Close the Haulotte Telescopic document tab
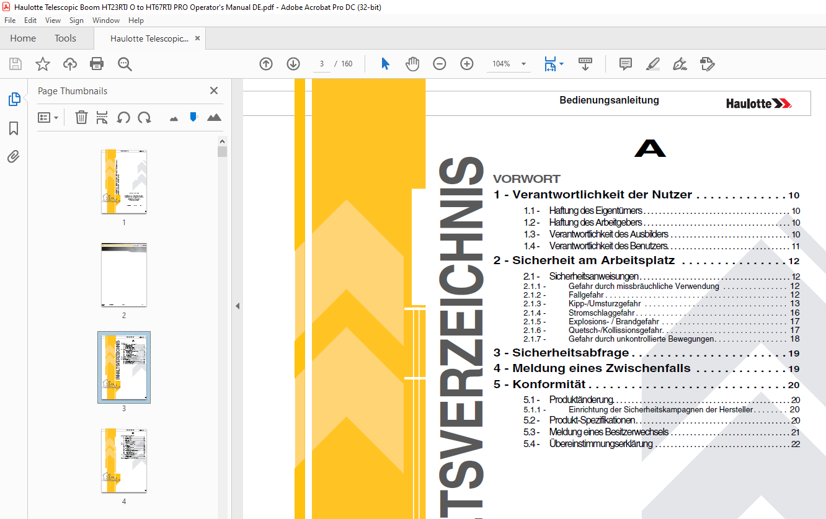This screenshot has width=826, height=519. click(197, 38)
